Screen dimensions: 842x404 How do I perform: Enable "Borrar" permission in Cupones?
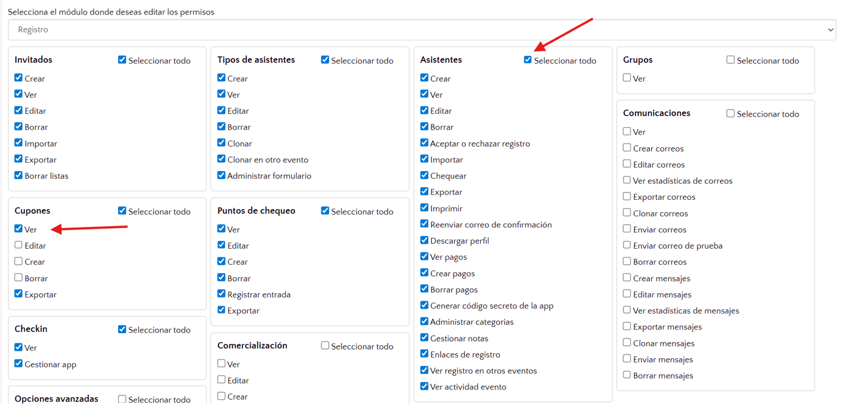pyautogui.click(x=18, y=277)
